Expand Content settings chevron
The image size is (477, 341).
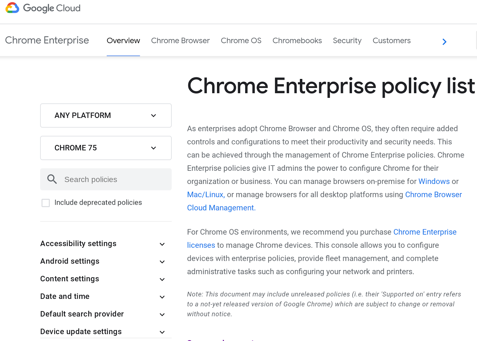click(x=162, y=279)
